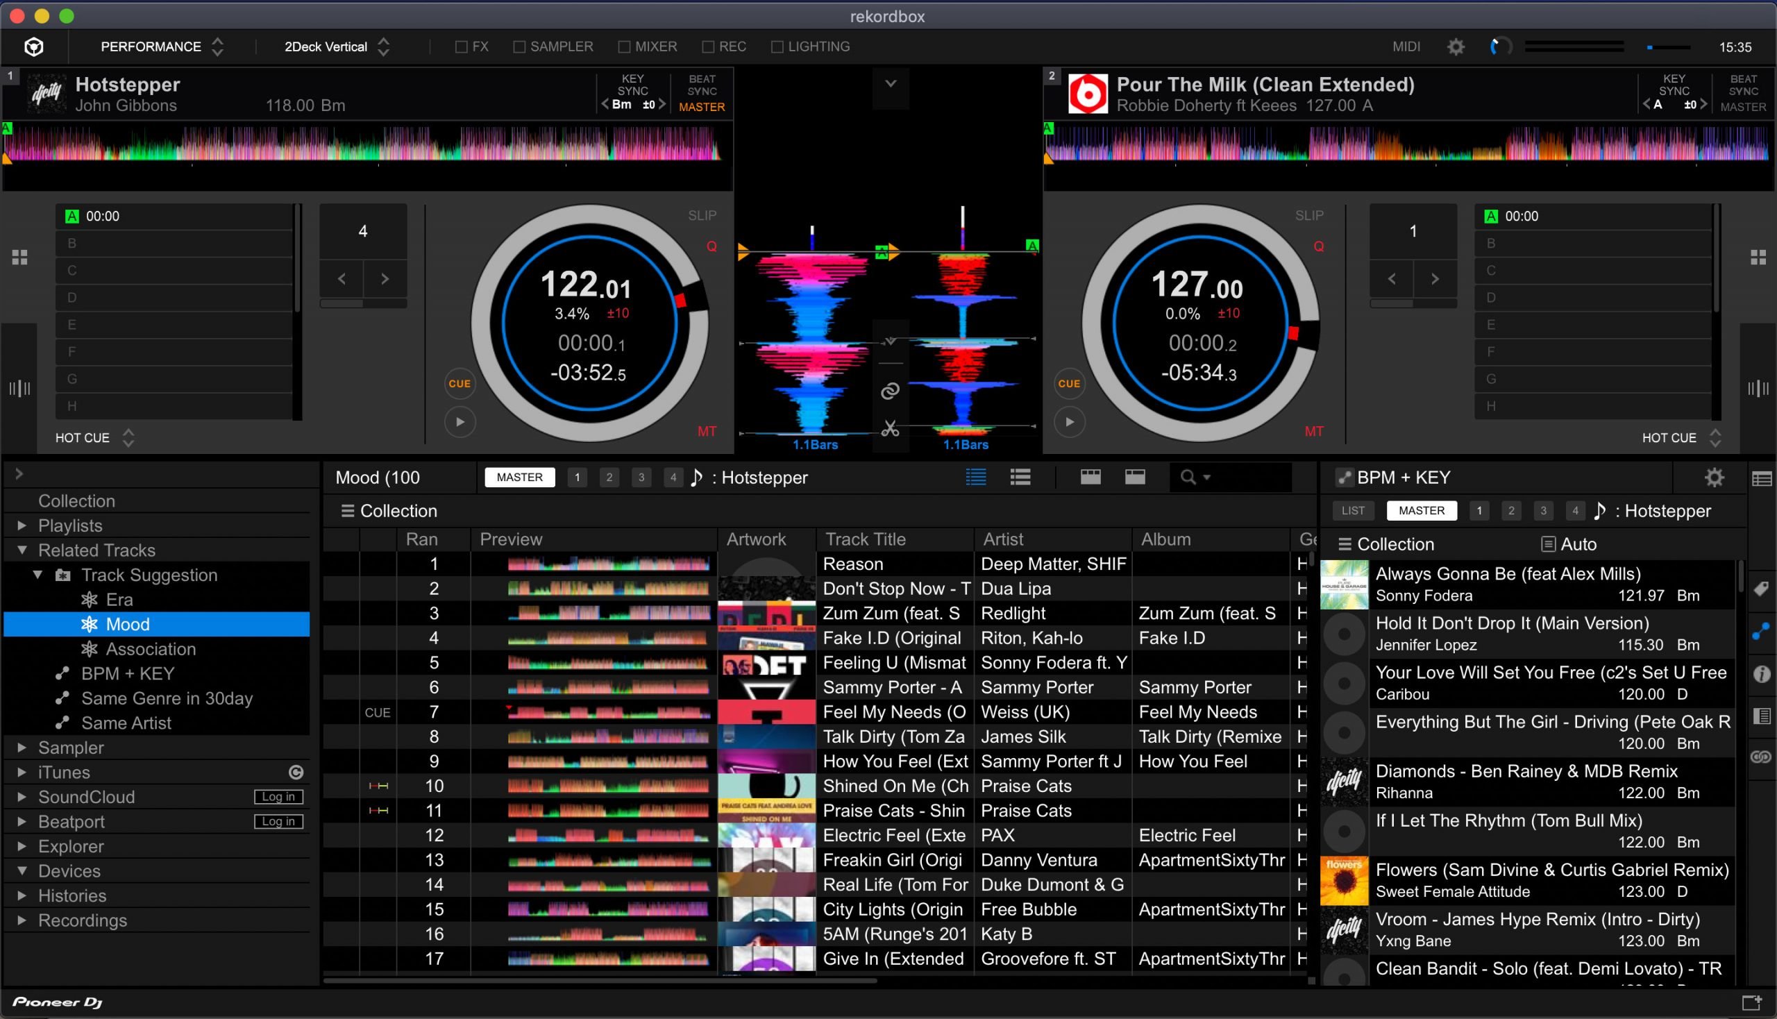Click the link icon between waveforms

(891, 391)
